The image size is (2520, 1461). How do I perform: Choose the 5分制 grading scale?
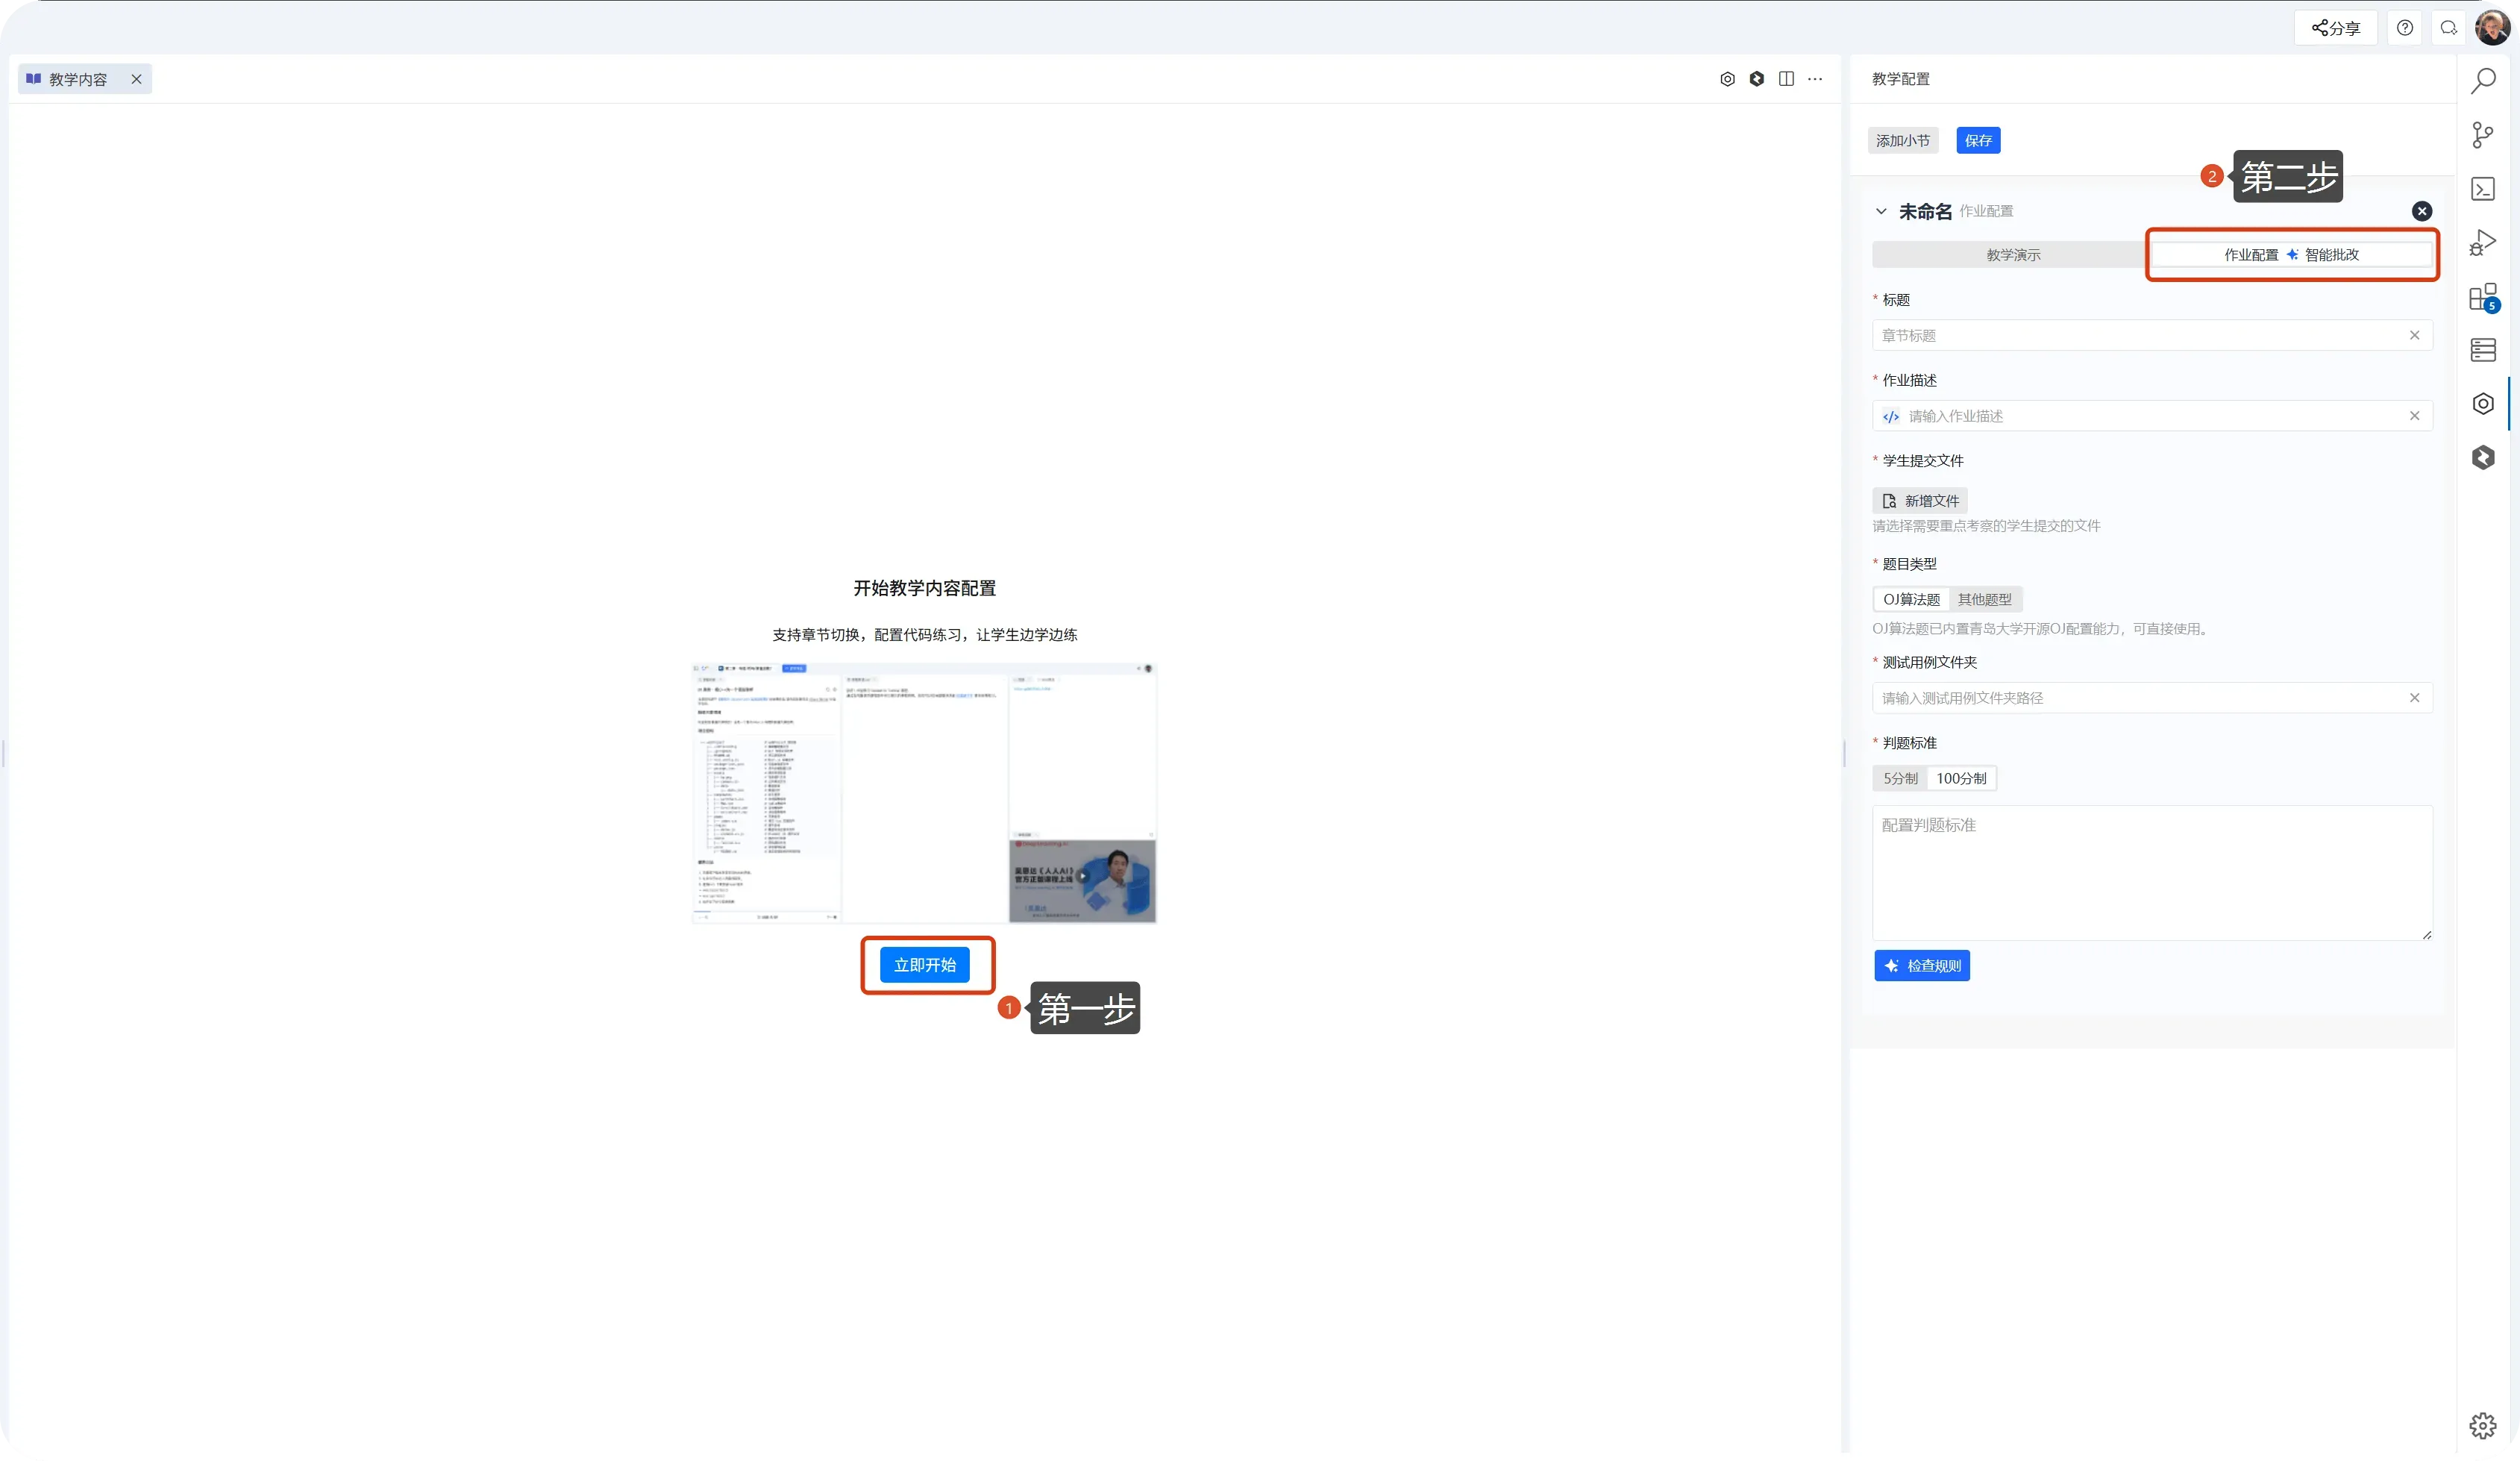point(1900,779)
